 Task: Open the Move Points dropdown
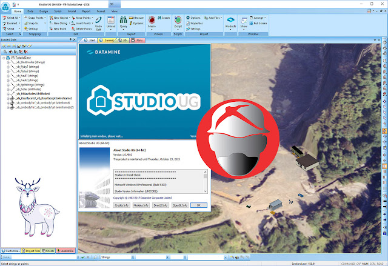(92, 18)
